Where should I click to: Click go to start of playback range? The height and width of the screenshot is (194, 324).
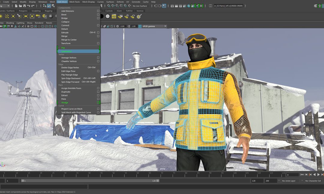[302, 175]
